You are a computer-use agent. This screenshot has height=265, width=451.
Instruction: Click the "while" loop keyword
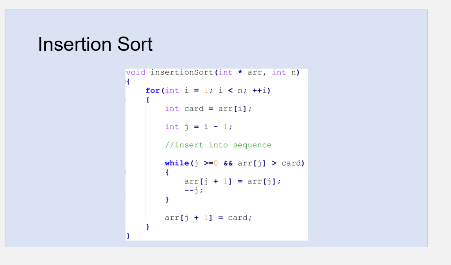[177, 163]
